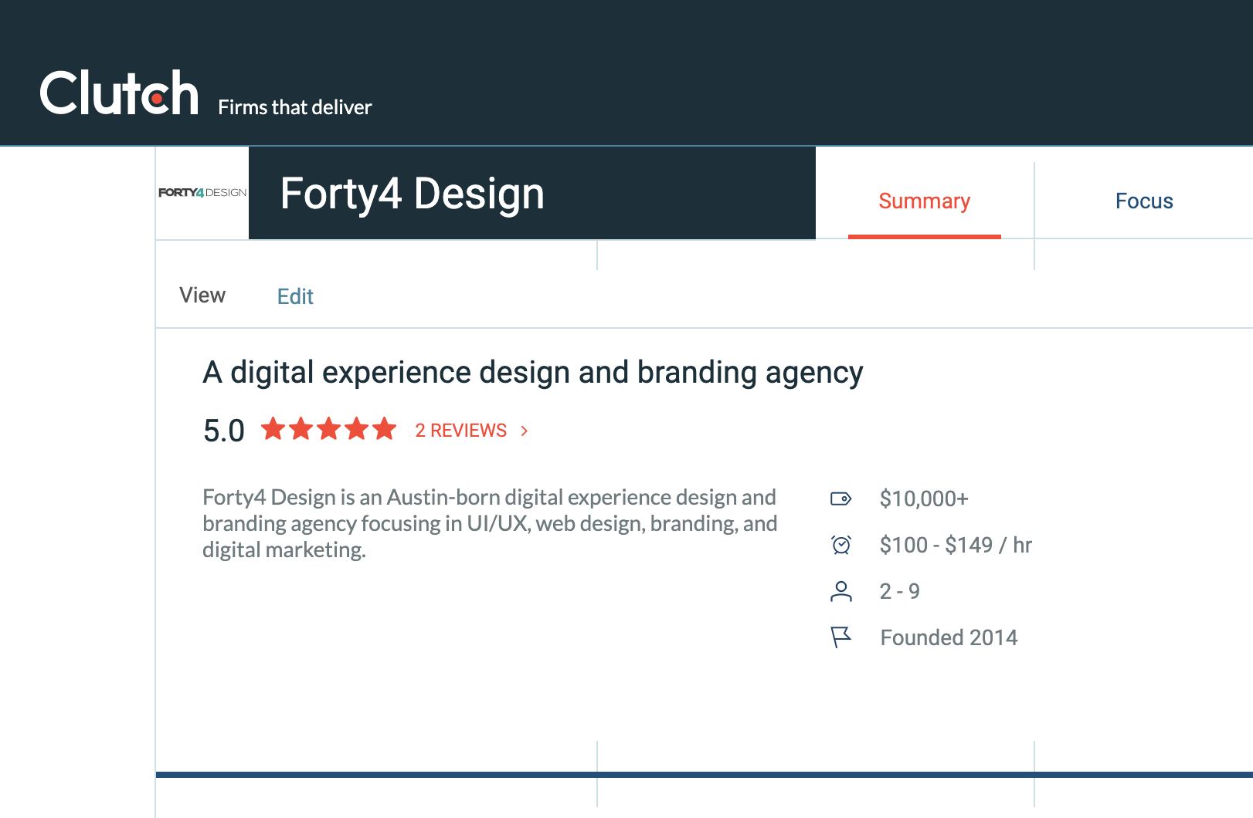Open the 2 Reviews link
This screenshot has width=1253, height=818.
[461, 431]
